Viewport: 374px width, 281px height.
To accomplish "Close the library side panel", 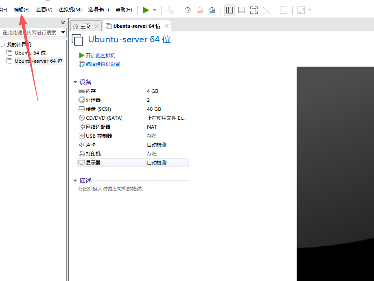I will click(63, 22).
